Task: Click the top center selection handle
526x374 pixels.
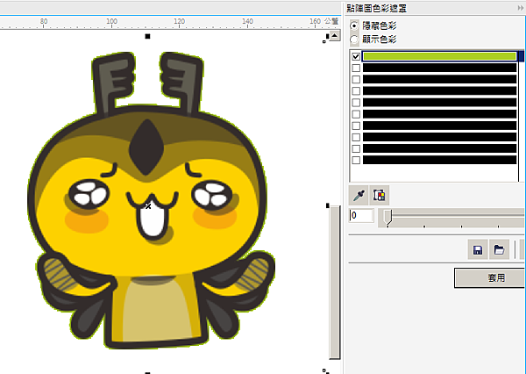Action: point(147,36)
